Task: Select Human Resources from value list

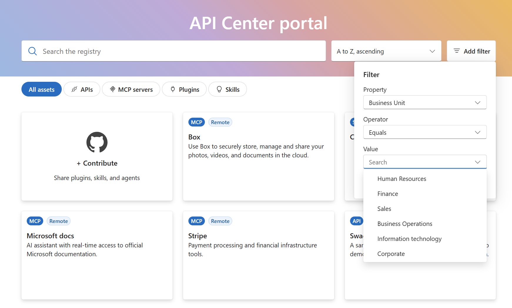Action: [425, 179]
